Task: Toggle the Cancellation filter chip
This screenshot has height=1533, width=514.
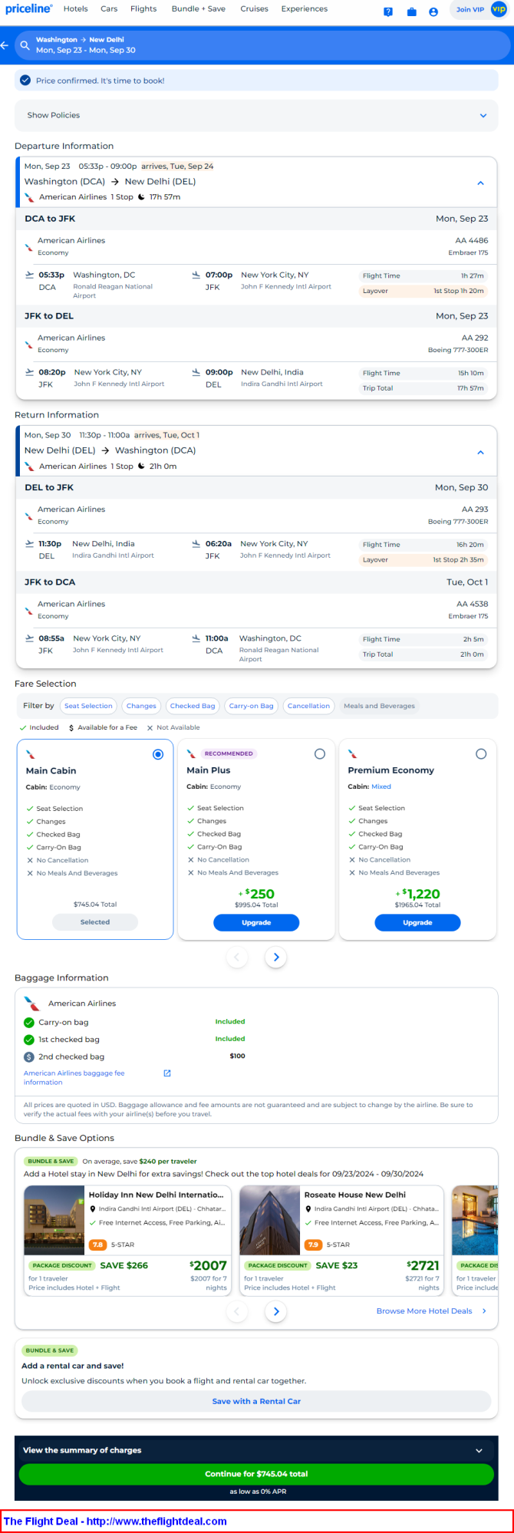Action: 308,706
